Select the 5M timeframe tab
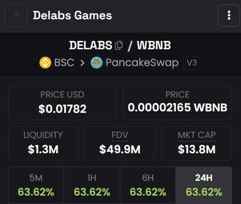Image resolution: width=241 pixels, height=204 pixels. click(x=36, y=185)
